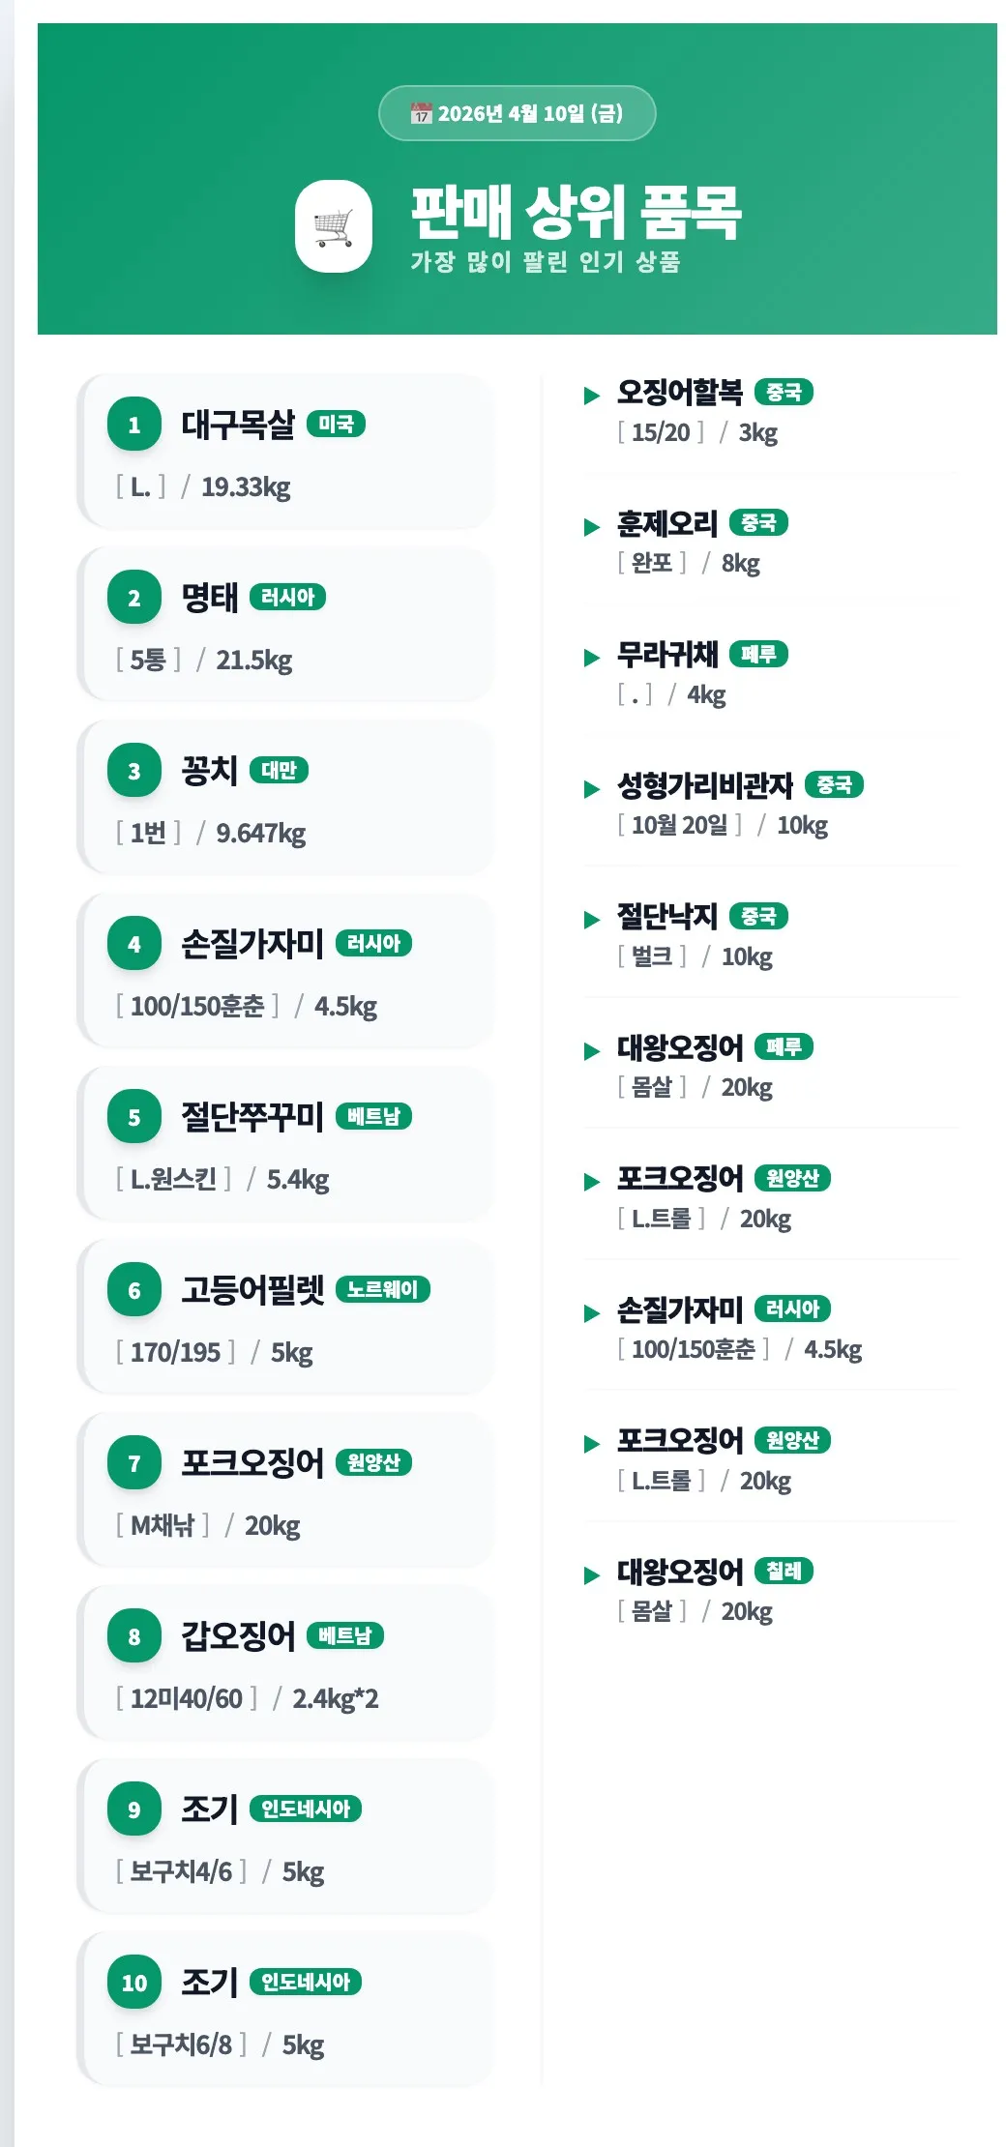Click the 판매 상위 품목 heading
The height and width of the screenshot is (2147, 1006).
[576, 213]
